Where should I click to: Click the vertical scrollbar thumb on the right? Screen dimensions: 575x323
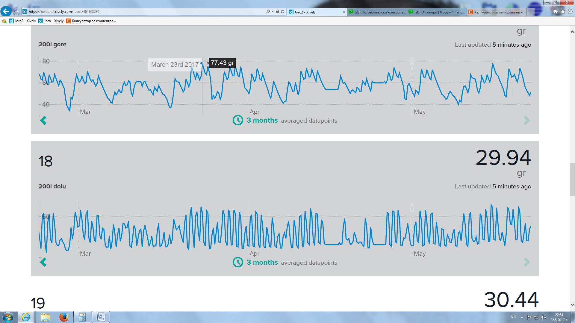point(572,179)
